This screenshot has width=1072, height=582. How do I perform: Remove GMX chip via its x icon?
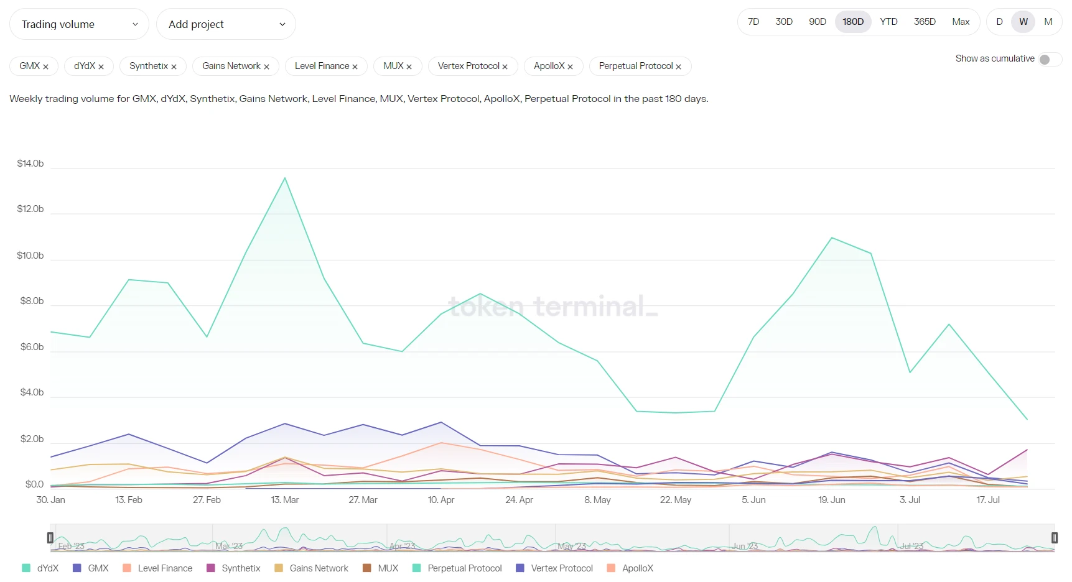pos(45,67)
